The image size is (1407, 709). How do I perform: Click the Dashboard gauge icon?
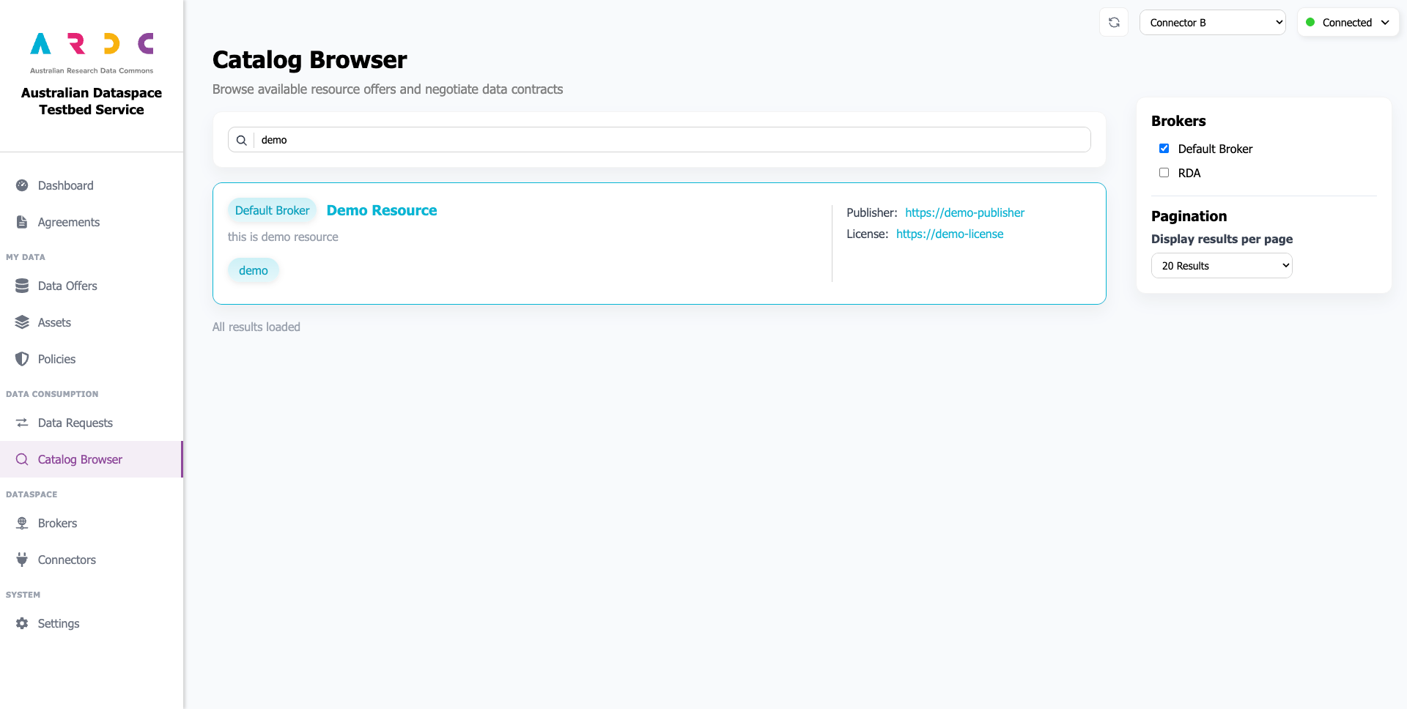point(22,185)
